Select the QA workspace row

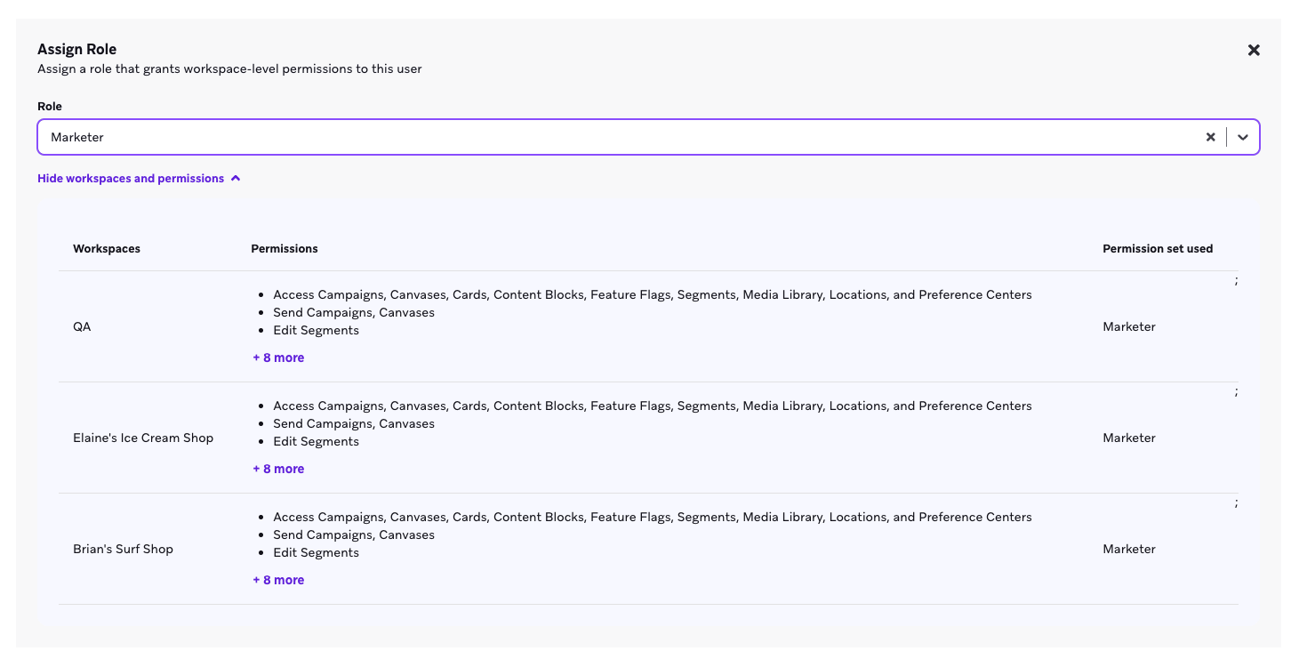click(81, 326)
